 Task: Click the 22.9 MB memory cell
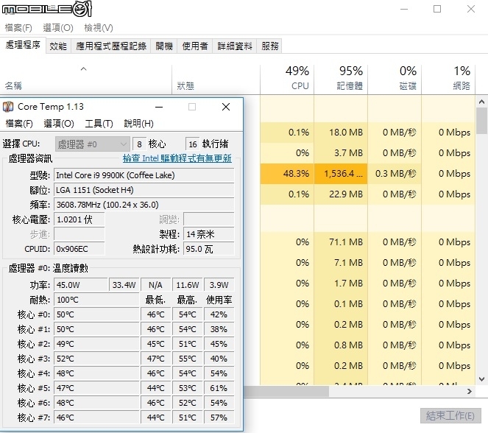coord(341,194)
